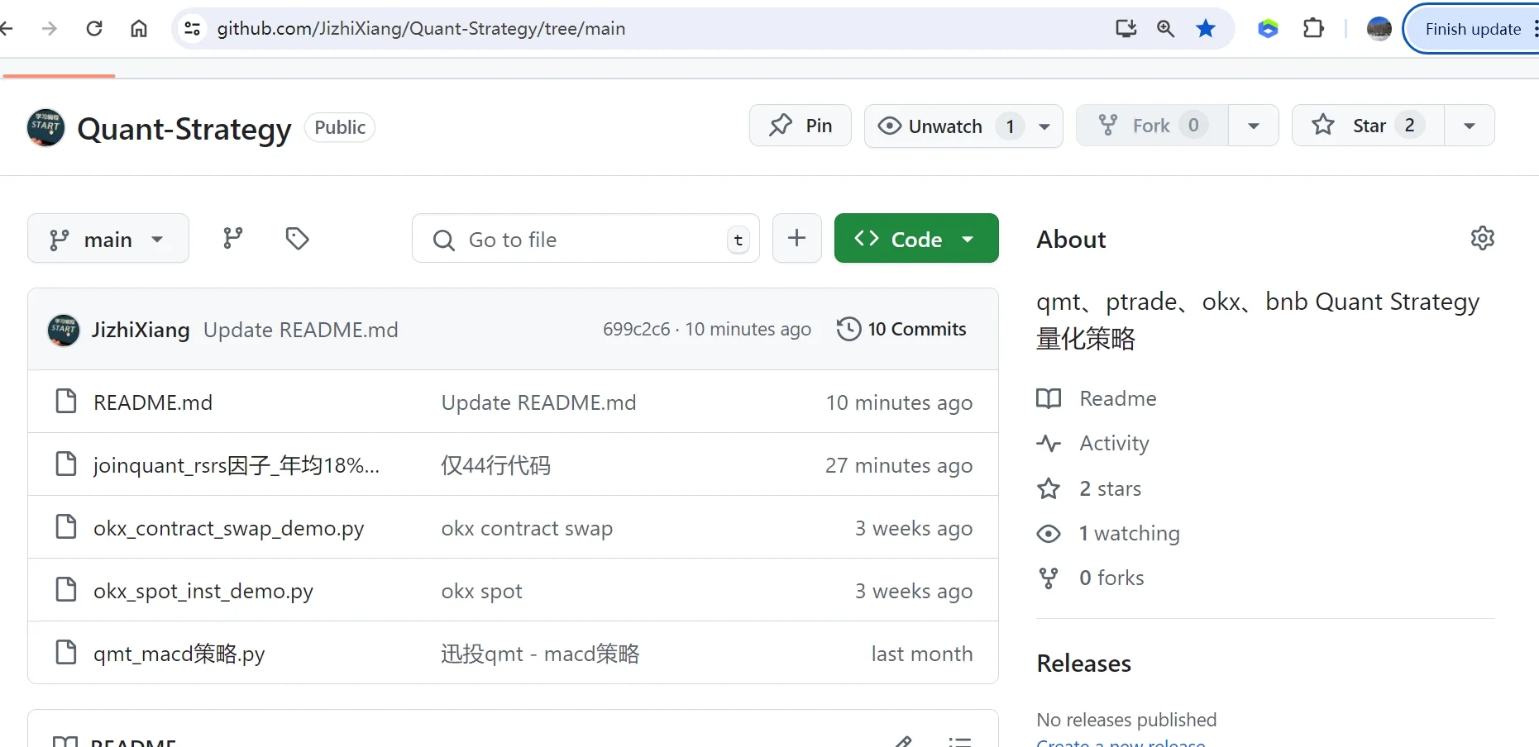Click the Quant-Strategy repository owner avatar

point(46,128)
